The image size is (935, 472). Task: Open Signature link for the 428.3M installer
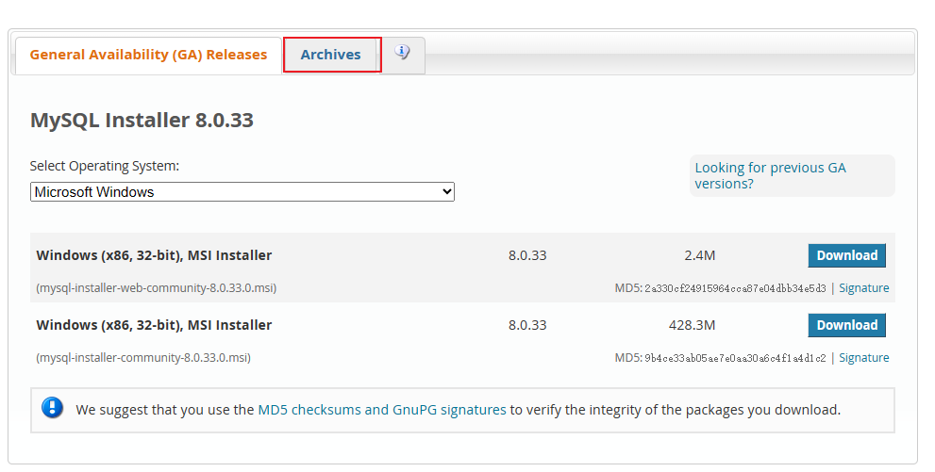[x=863, y=358]
